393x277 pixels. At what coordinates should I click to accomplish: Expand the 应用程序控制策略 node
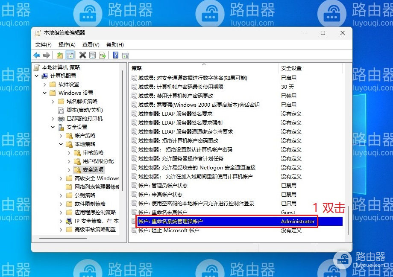[61, 213]
